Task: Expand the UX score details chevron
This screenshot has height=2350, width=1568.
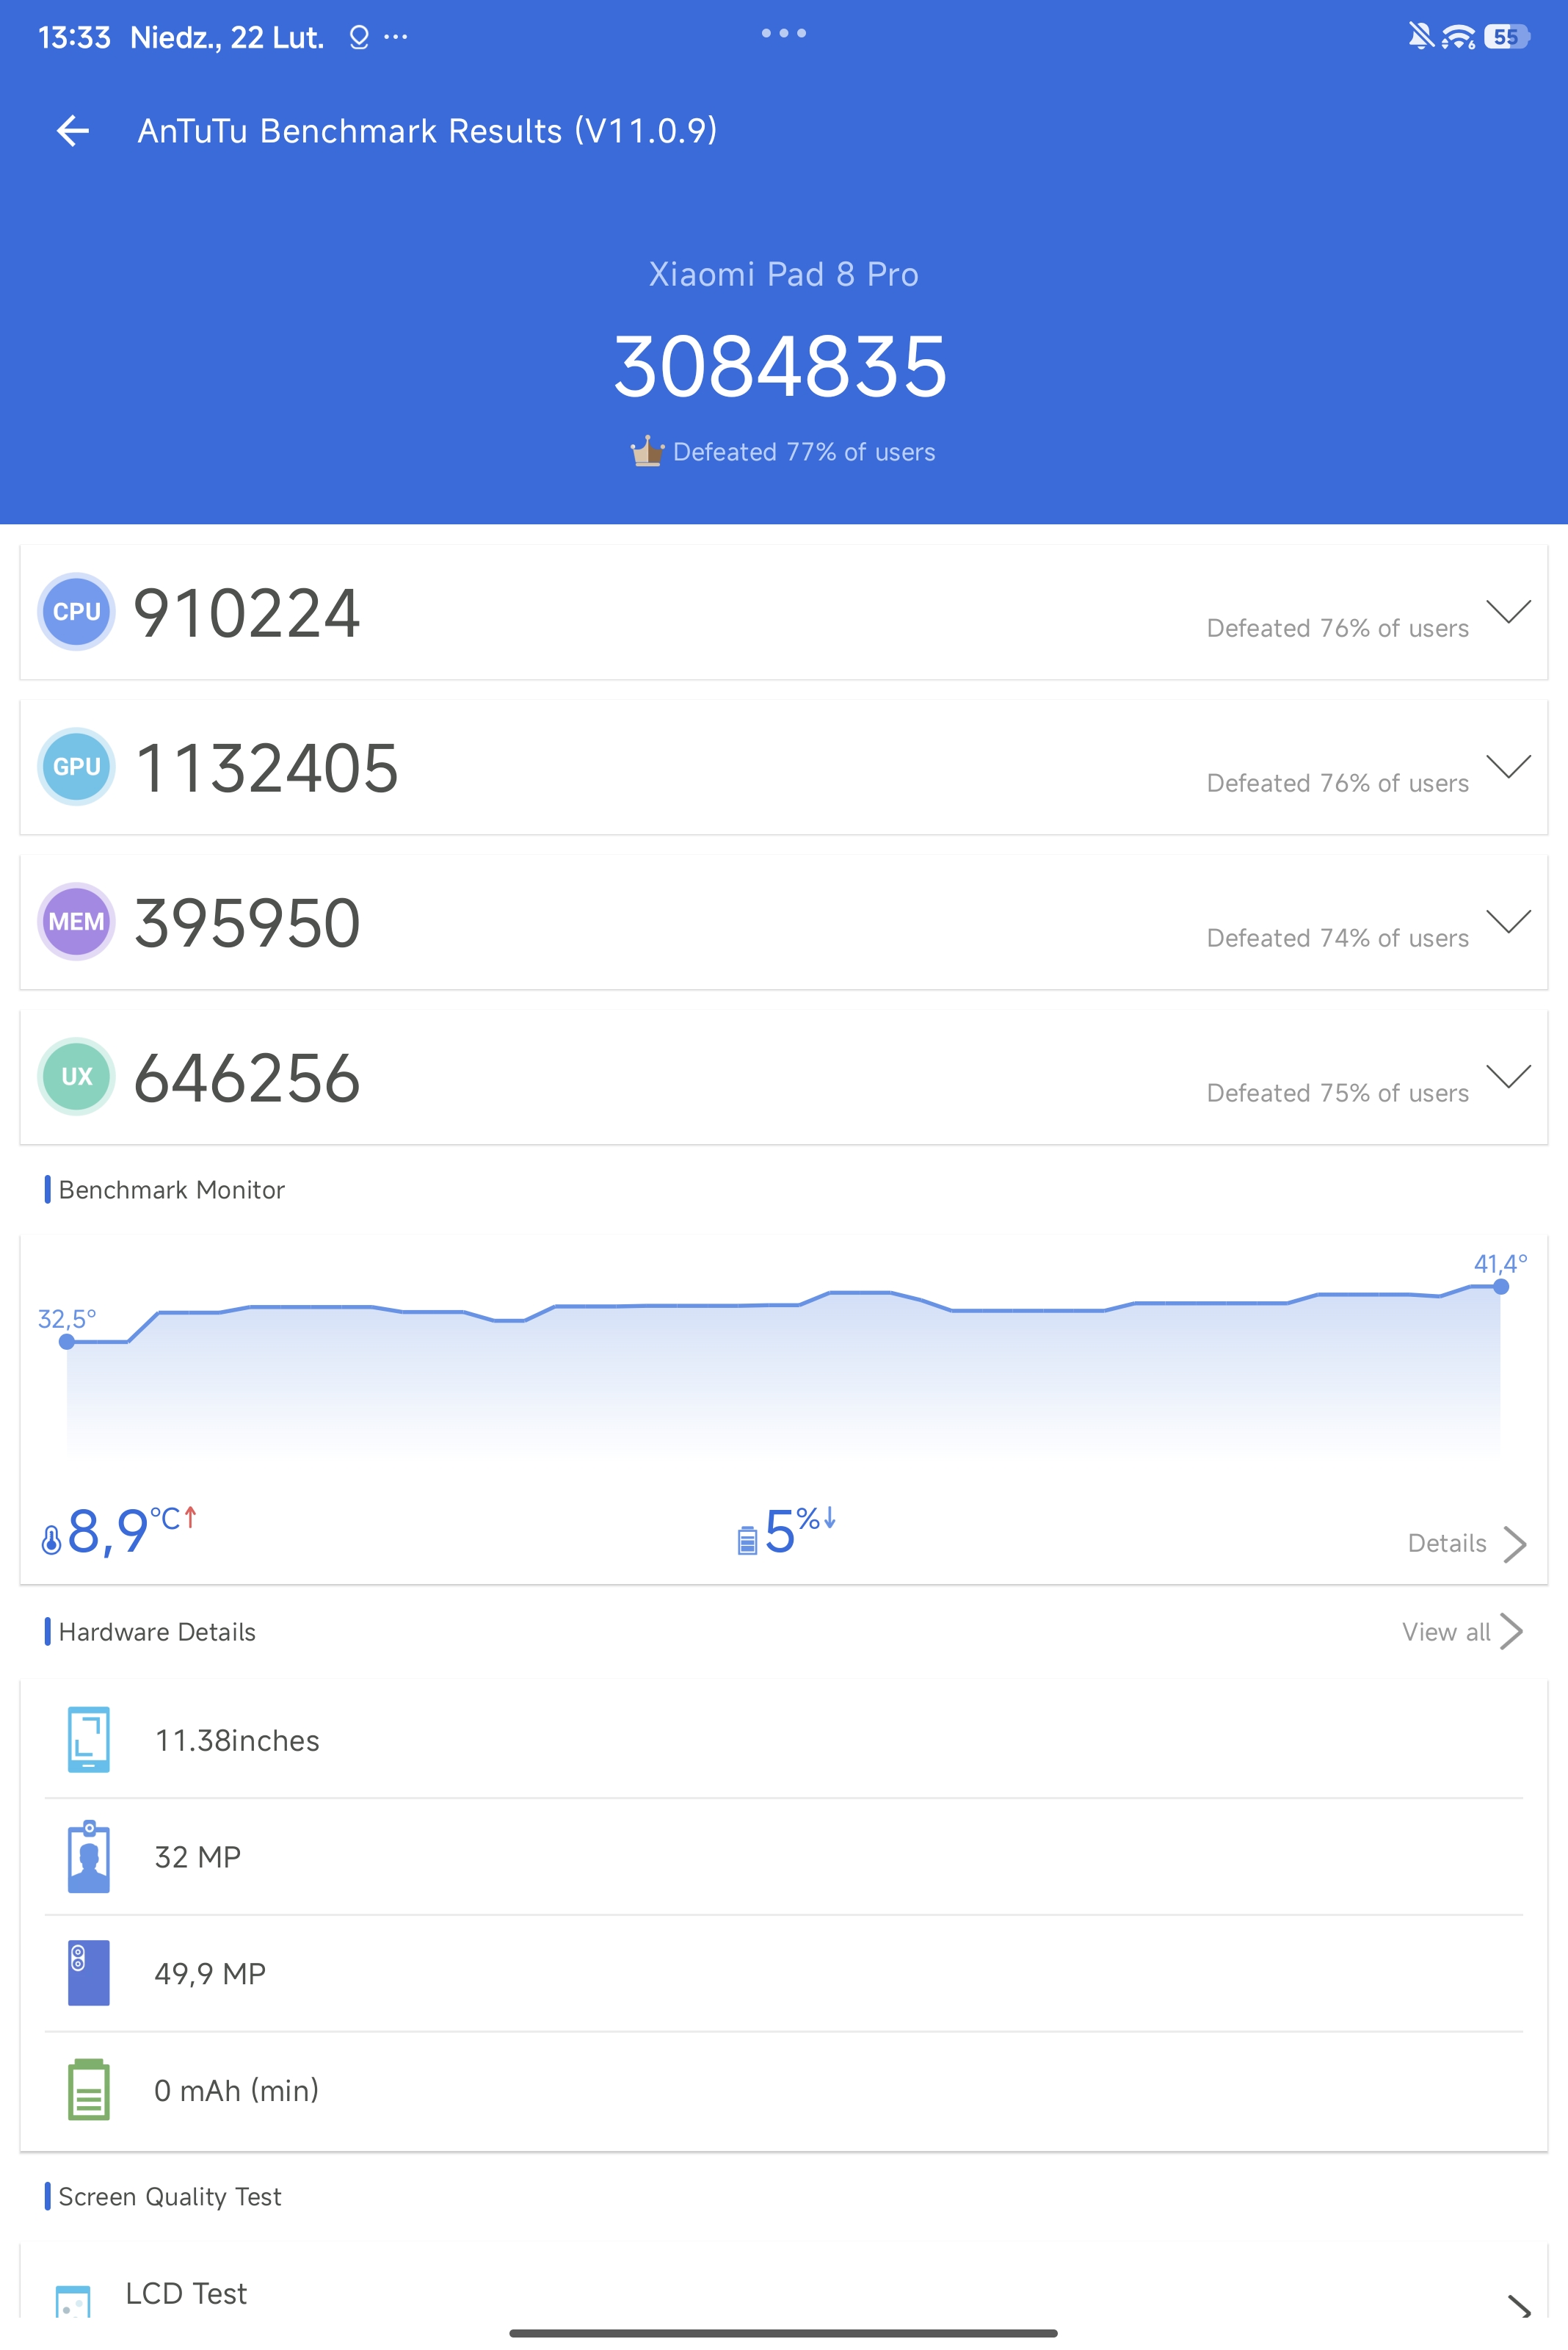Action: pos(1508,1077)
